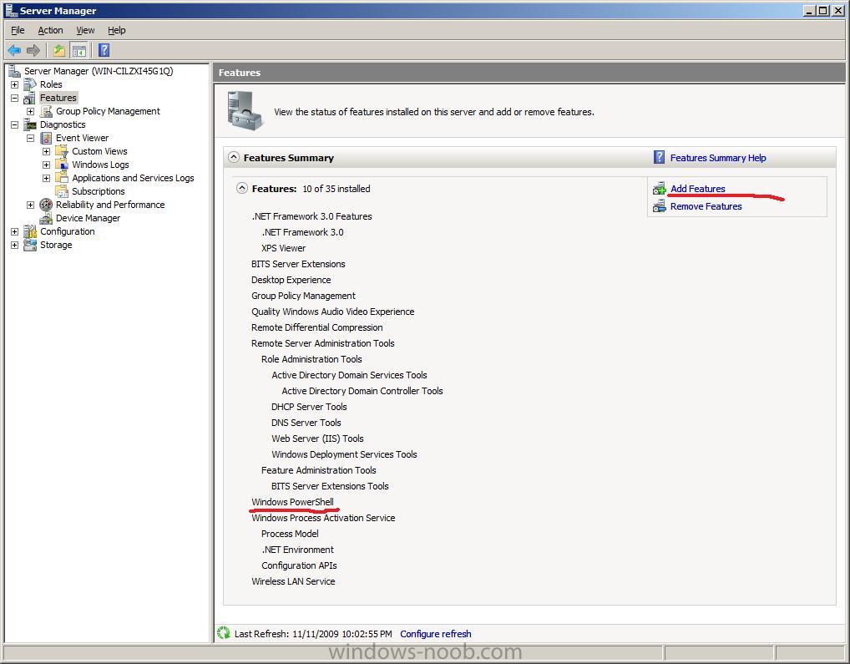
Task: Expand the Custom Views node
Action: coord(46,151)
